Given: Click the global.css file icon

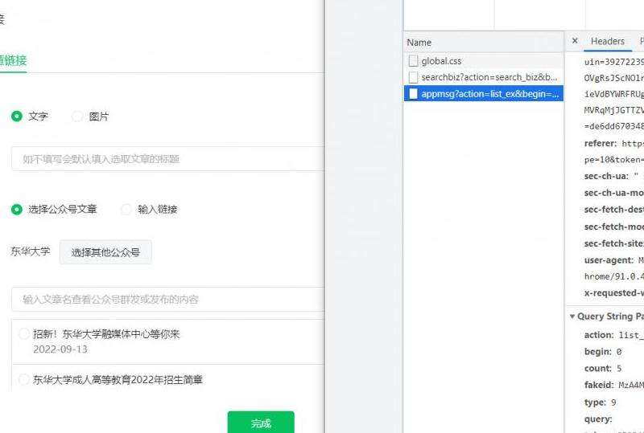Looking at the screenshot, I should 414,61.
